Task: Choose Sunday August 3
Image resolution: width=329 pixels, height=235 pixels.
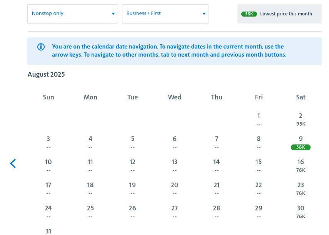Action: pyautogui.click(x=48, y=142)
